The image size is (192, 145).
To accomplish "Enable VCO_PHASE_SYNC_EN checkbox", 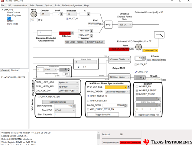I will (x=88, y=109).
